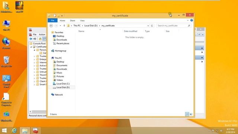Expand Active node in MMC tree
Screen dimensions: 238x134
(x=35, y=66)
